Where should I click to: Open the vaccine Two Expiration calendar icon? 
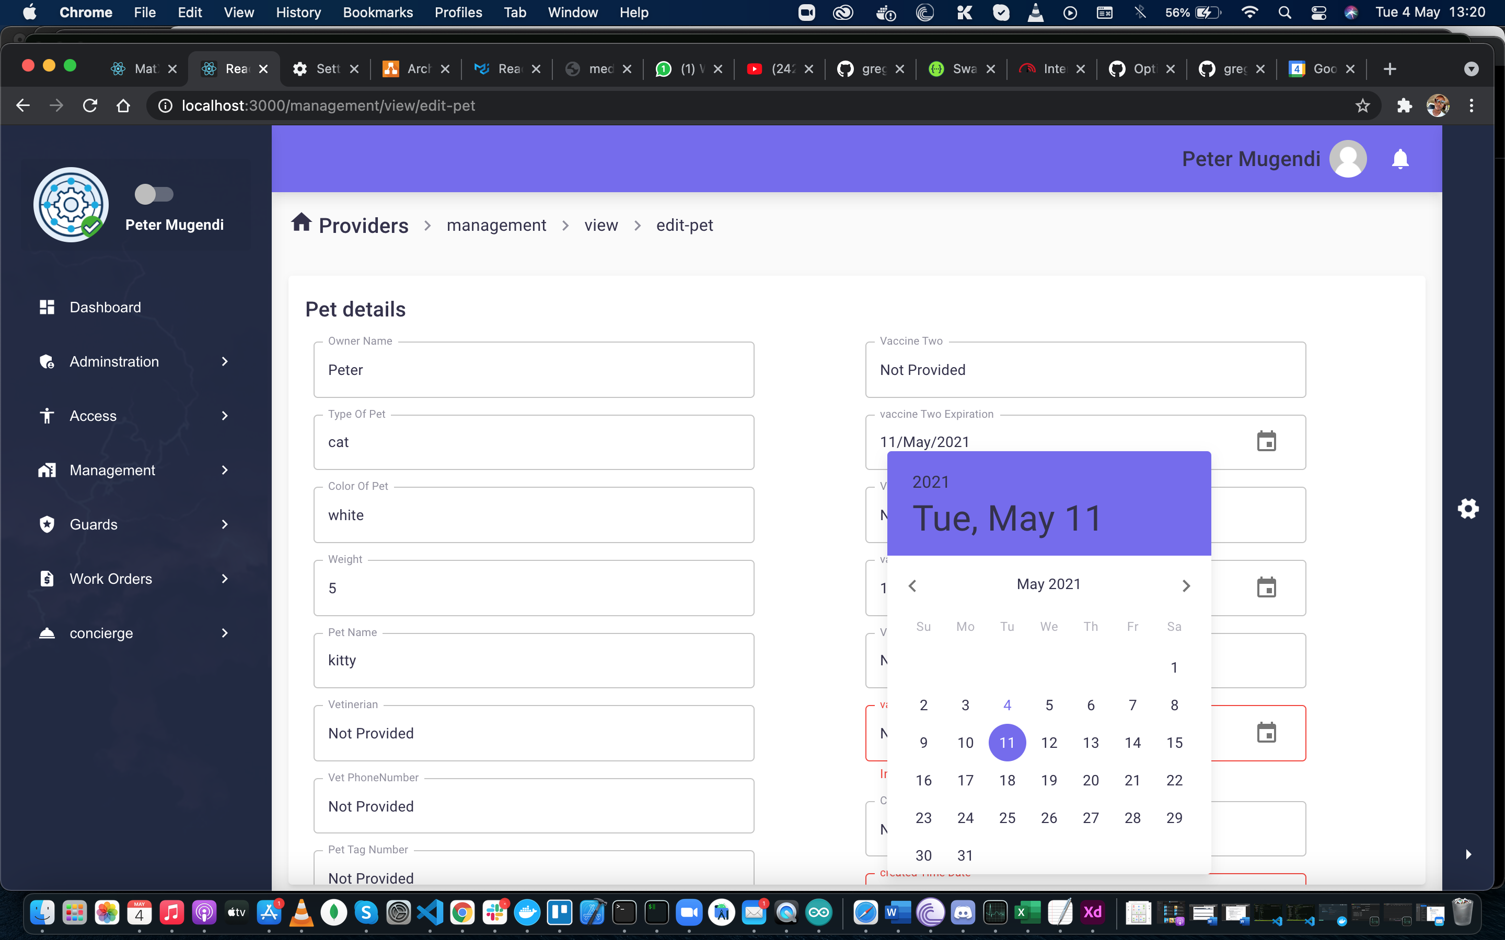[x=1267, y=441]
